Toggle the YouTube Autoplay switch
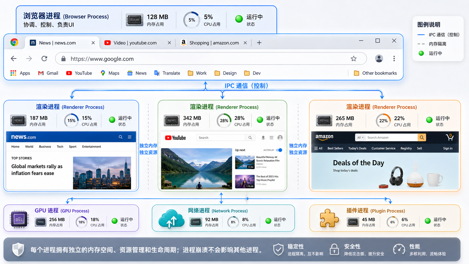The image size is (469, 264). 279,150
